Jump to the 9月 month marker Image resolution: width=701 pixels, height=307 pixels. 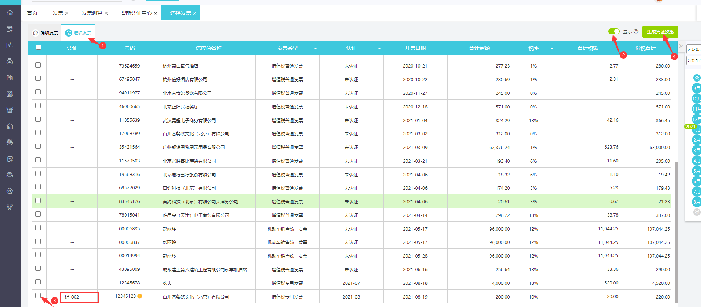tap(696, 88)
